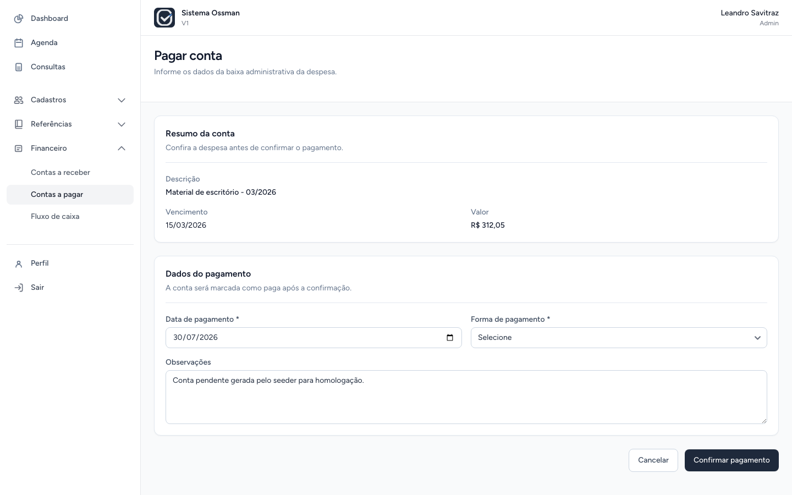Expand the Referências submenu chevron

point(122,124)
